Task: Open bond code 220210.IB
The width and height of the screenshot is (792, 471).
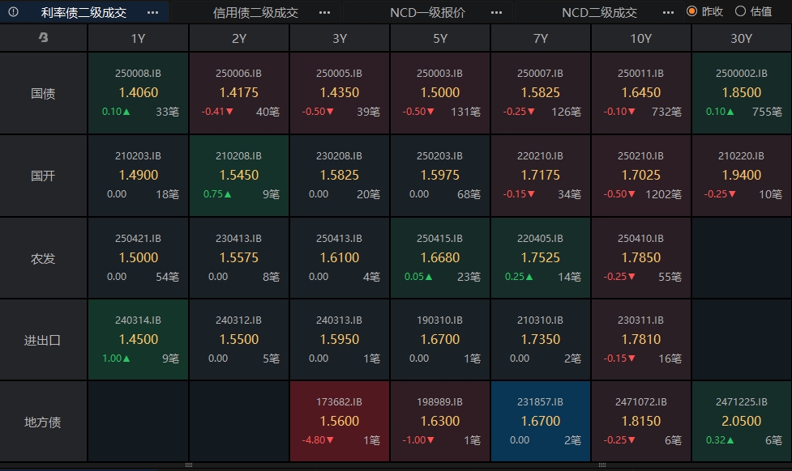Action: tap(540, 156)
